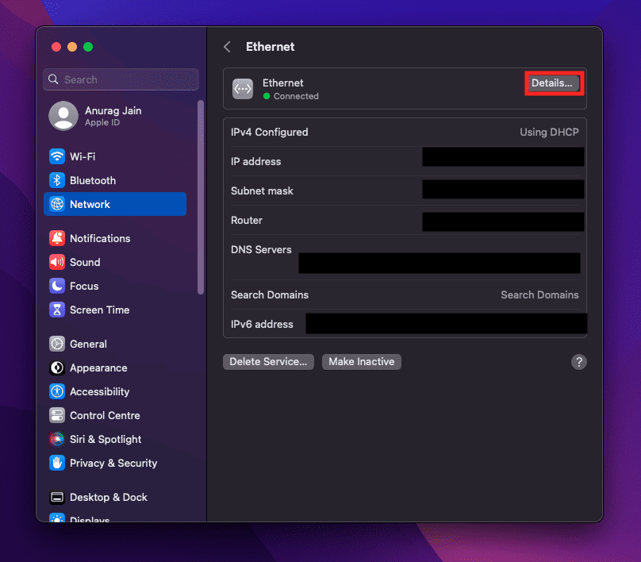Click the IPv6 address label
The height and width of the screenshot is (562, 641).
pos(262,325)
